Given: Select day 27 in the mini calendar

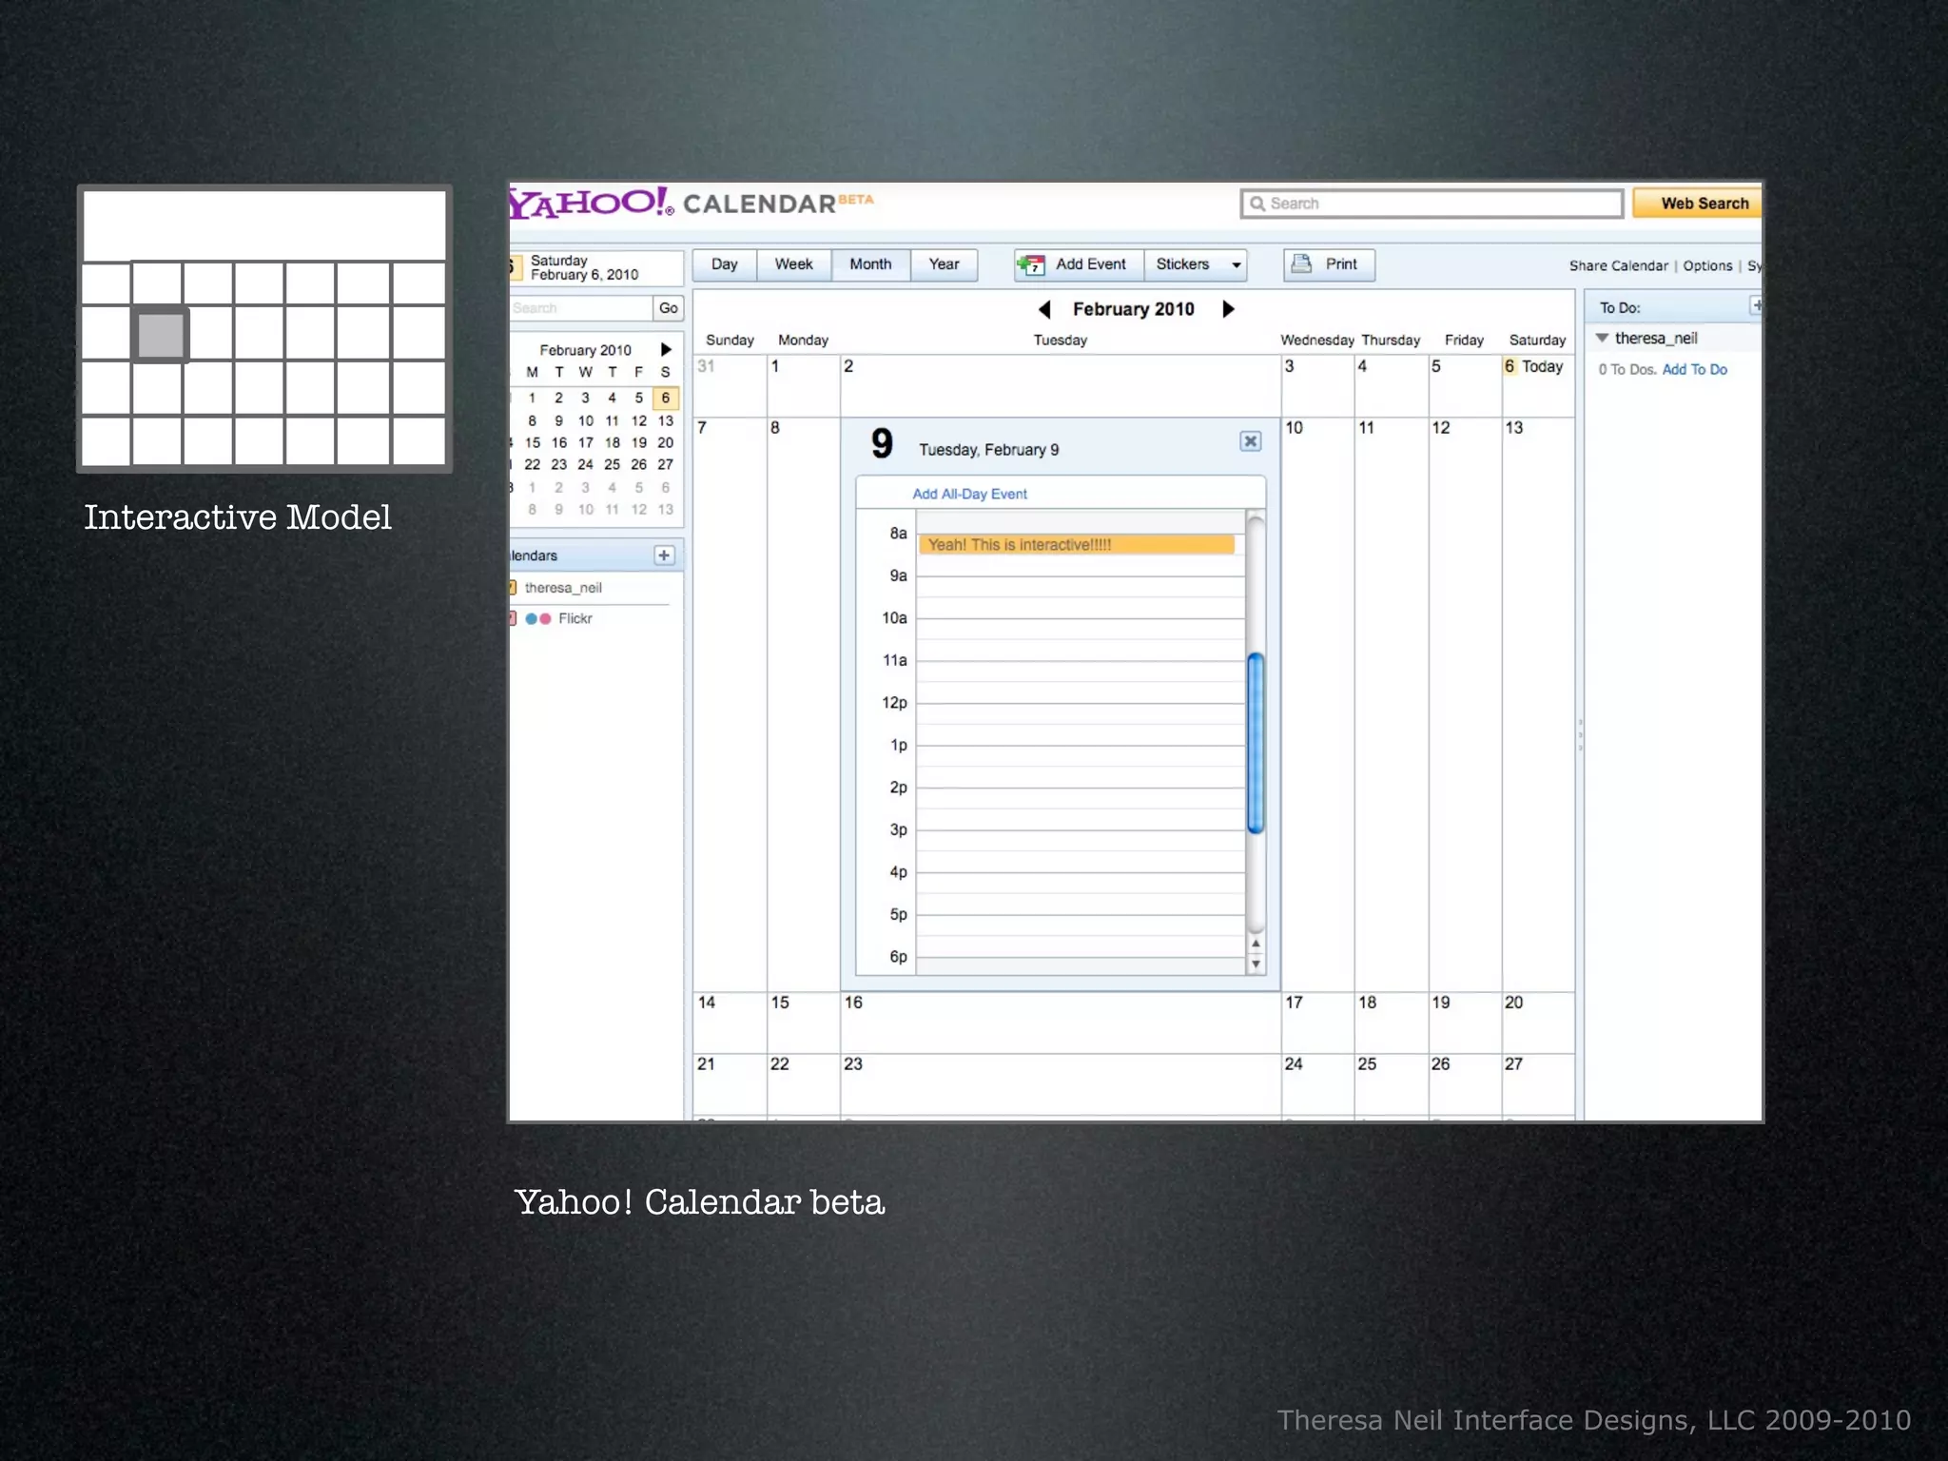Looking at the screenshot, I should 665,464.
